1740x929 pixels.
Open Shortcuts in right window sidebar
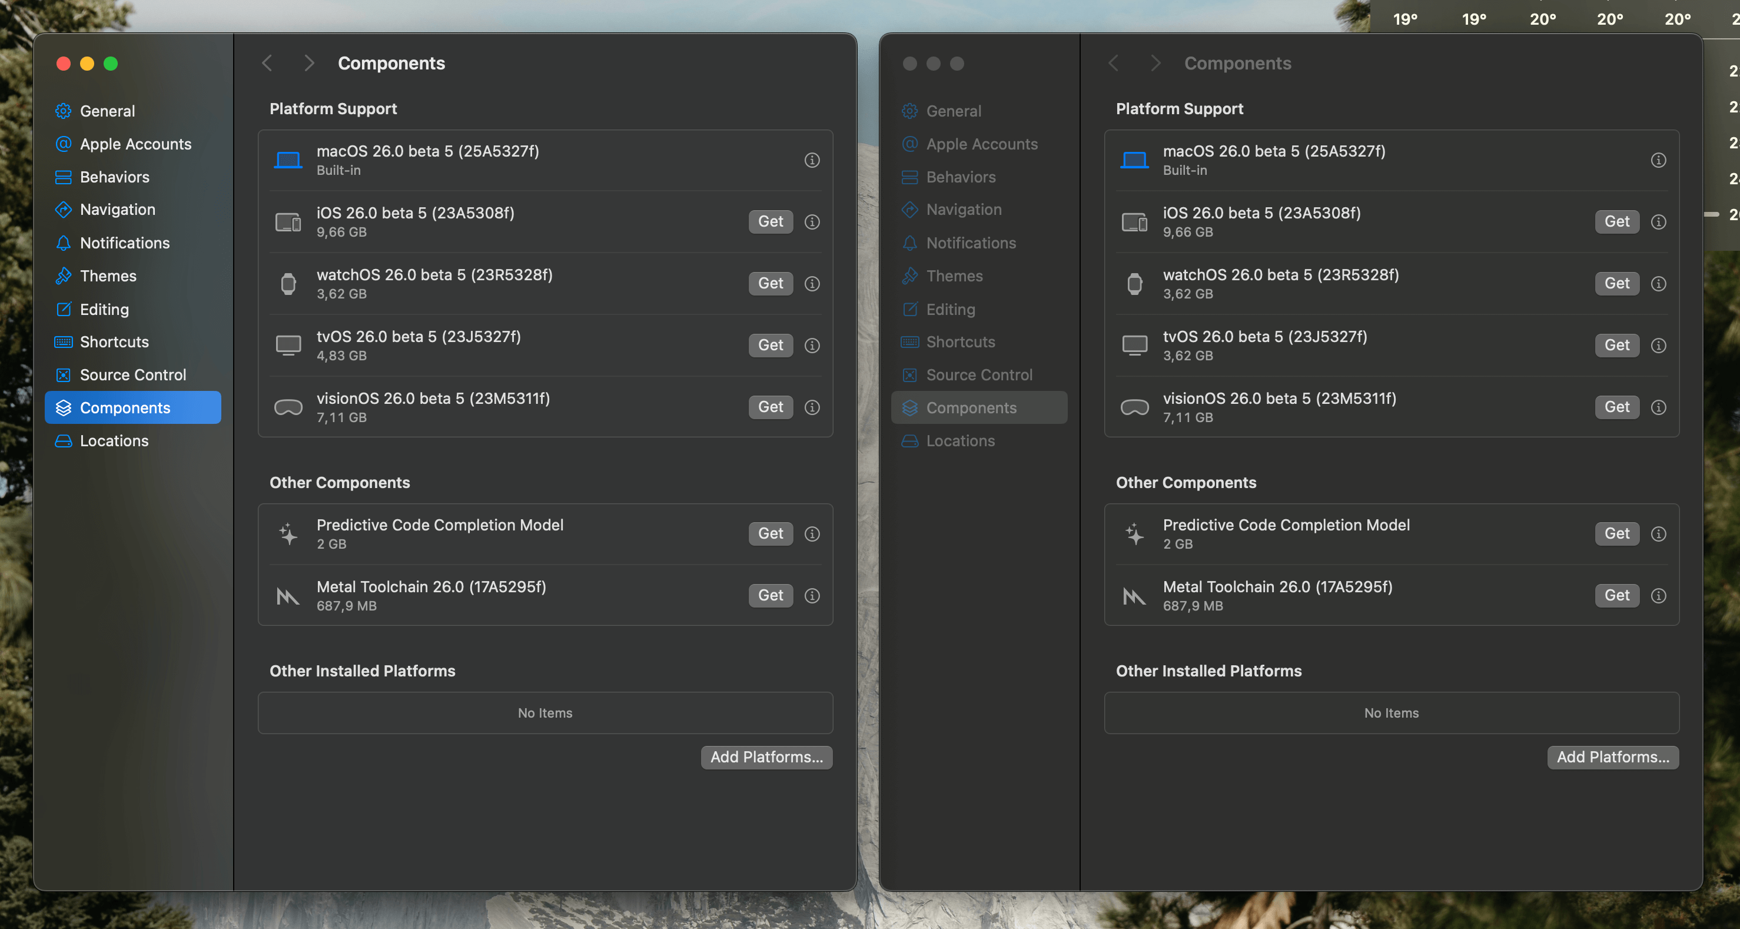coord(979,342)
